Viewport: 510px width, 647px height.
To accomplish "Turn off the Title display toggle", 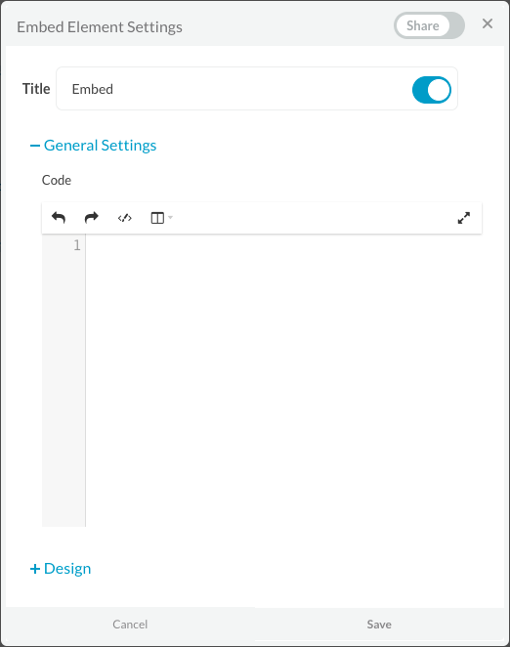I will coord(432,90).
